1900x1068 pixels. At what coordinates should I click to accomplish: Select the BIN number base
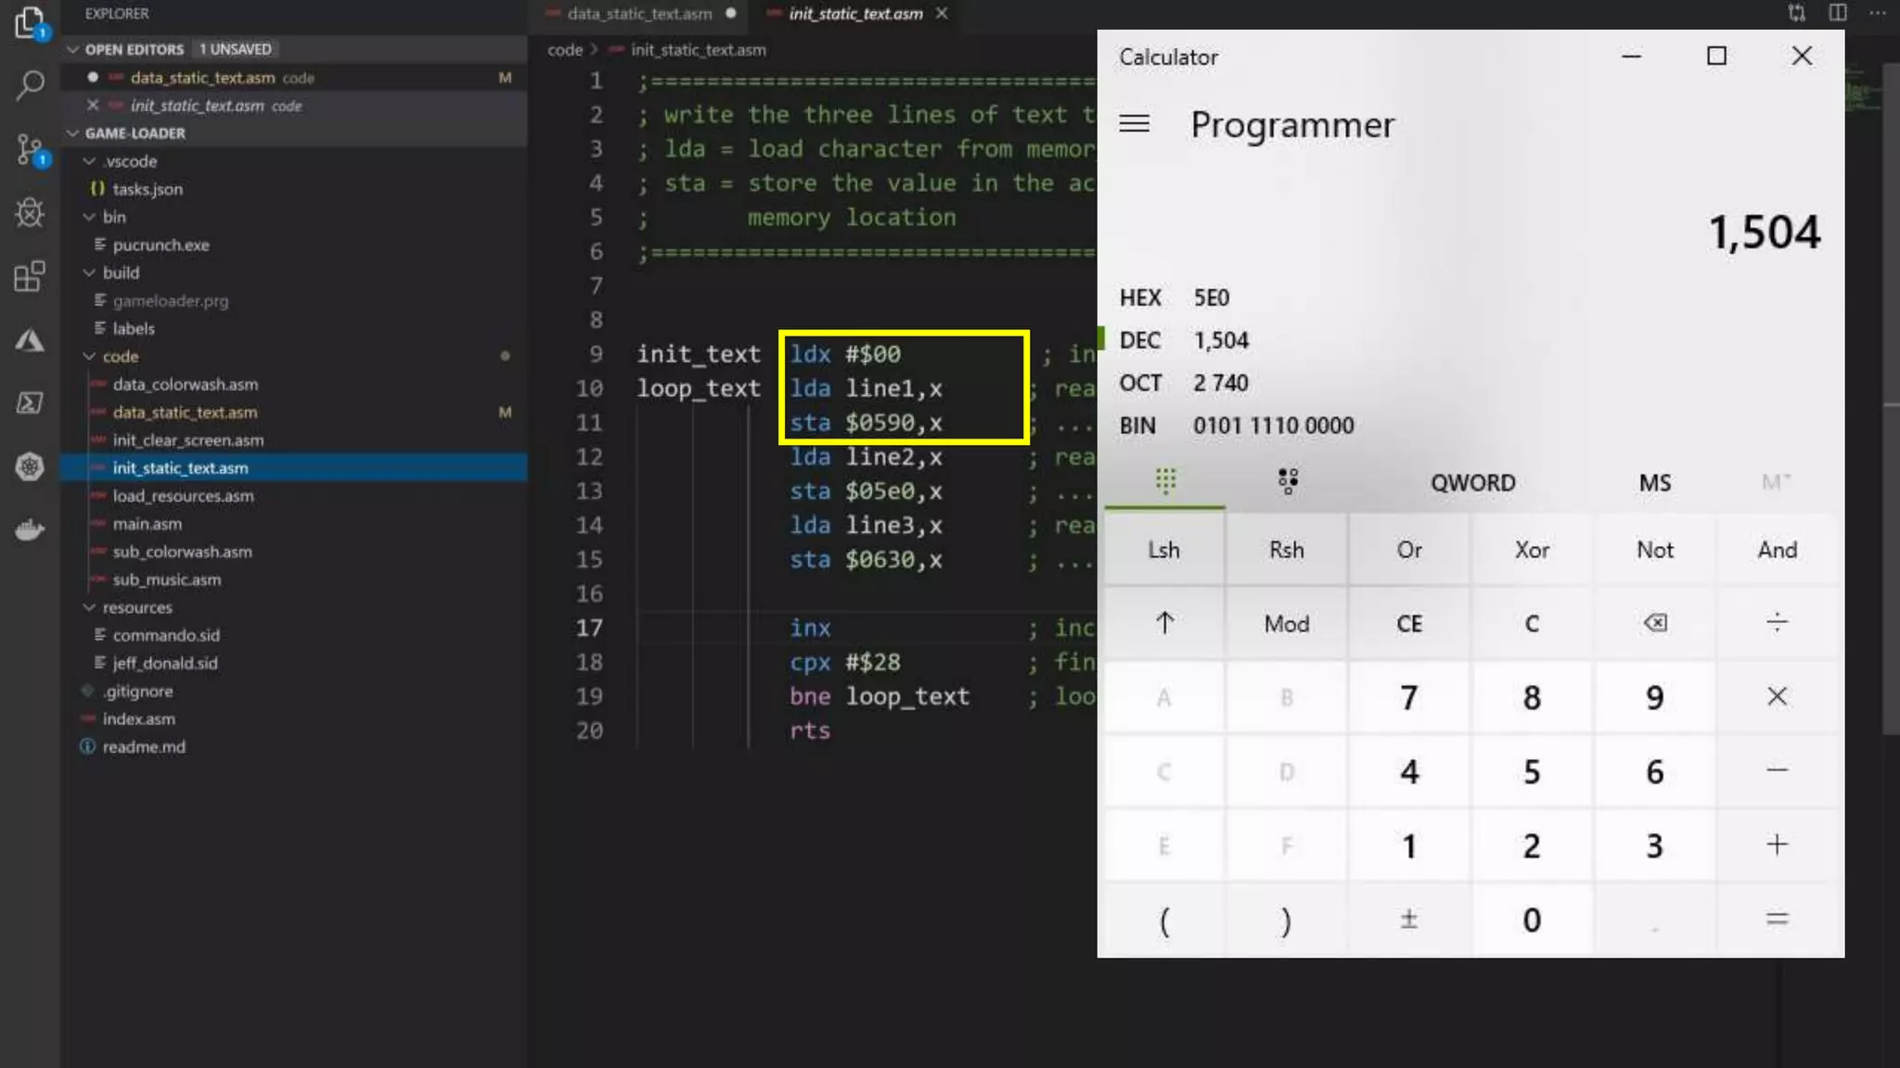pyautogui.click(x=1137, y=426)
